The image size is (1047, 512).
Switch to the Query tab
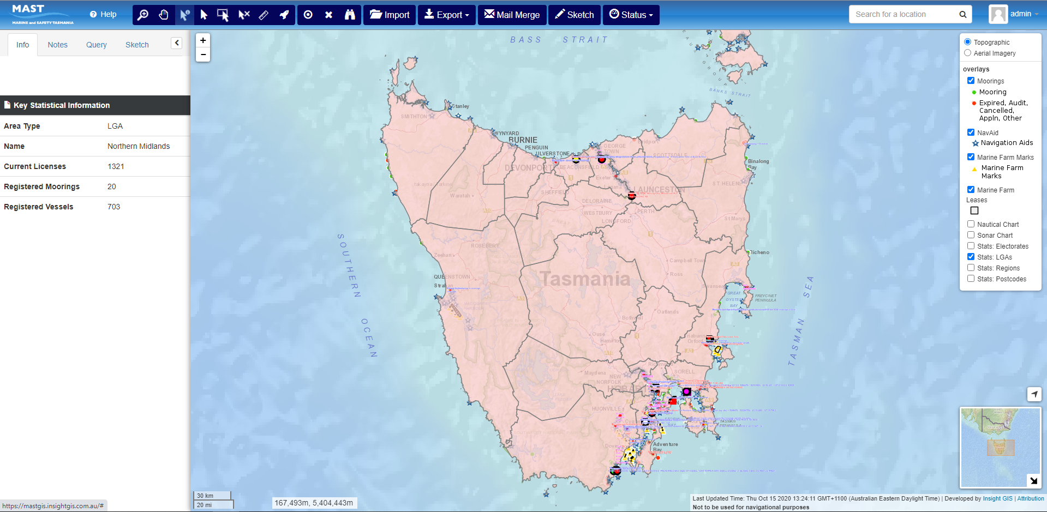tap(96, 45)
